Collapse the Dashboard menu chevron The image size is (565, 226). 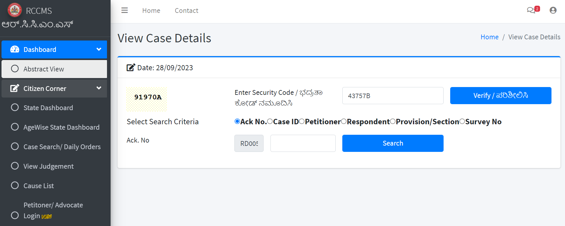[x=99, y=49]
